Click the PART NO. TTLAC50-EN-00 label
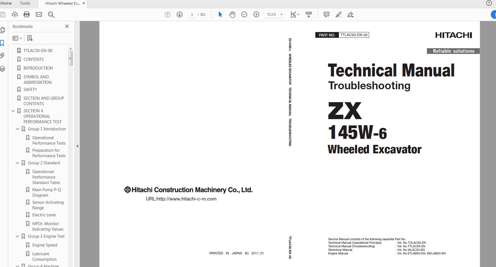Screen dimensions: 496x267 [x=342, y=35]
